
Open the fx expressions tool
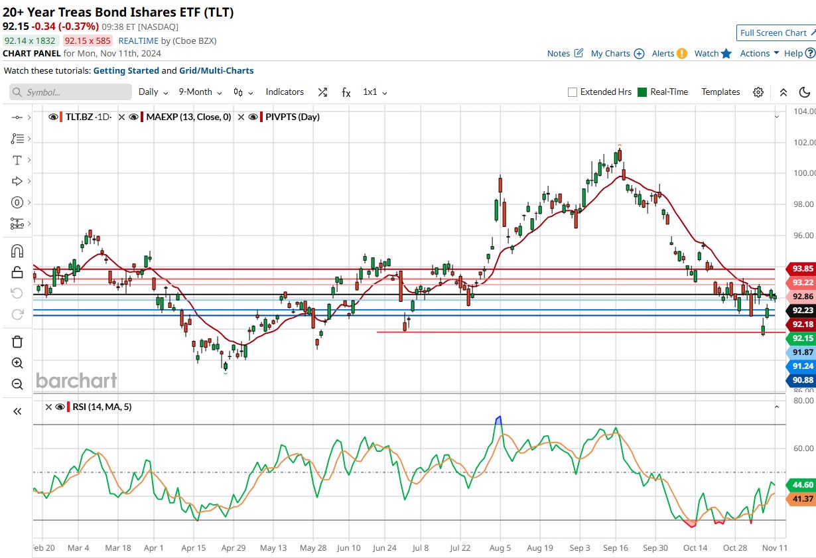(x=346, y=92)
